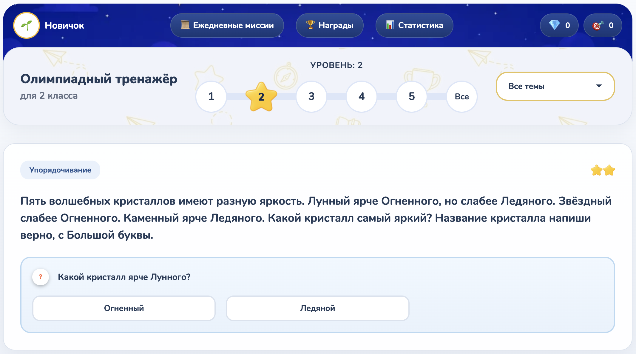Screen dimensions: 636x354
Task: Open the Статистика page
Action: tap(414, 25)
